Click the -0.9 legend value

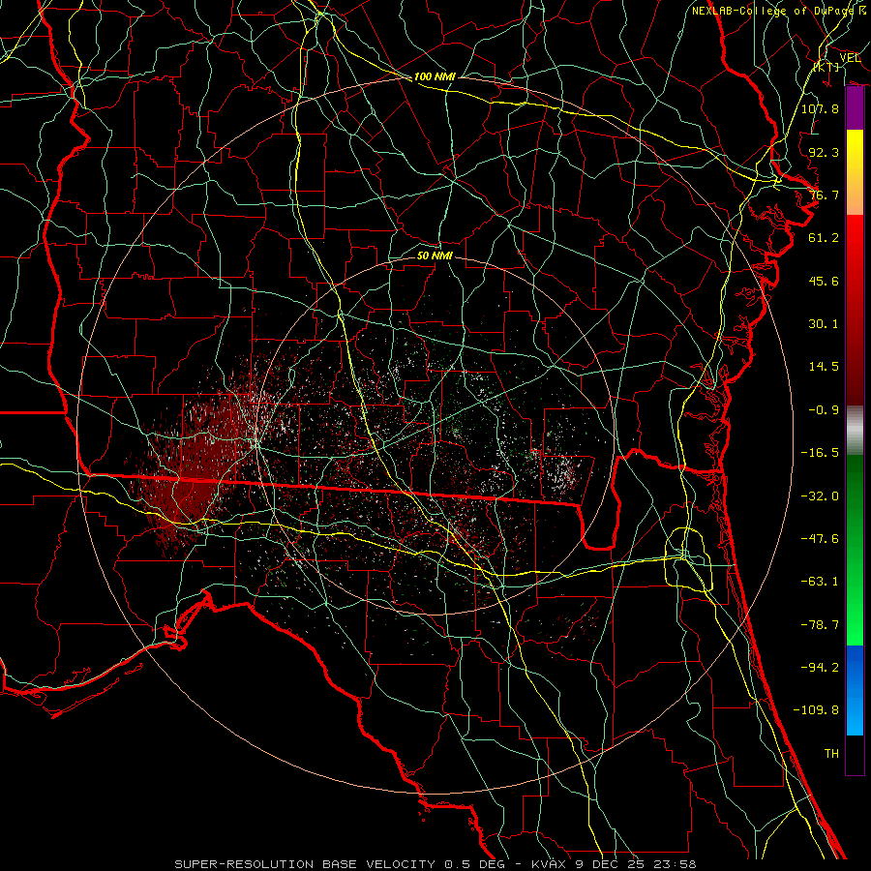coord(824,410)
